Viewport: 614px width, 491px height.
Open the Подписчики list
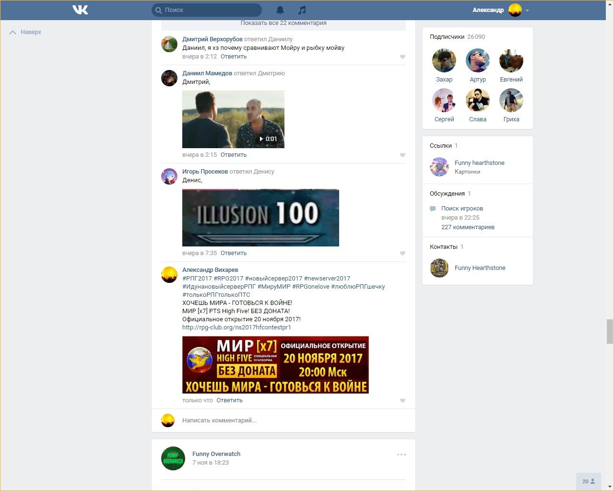tap(457, 37)
